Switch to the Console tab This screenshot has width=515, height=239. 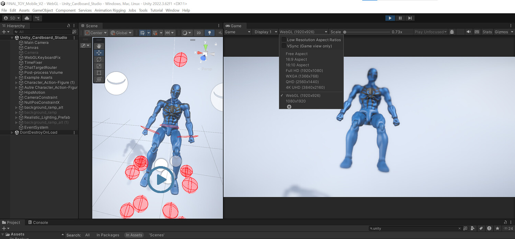[x=38, y=223]
